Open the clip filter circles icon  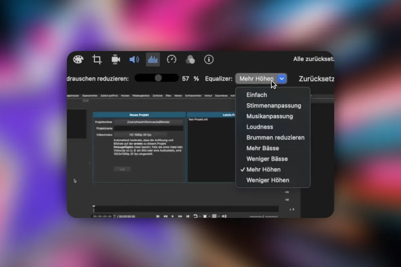190,60
